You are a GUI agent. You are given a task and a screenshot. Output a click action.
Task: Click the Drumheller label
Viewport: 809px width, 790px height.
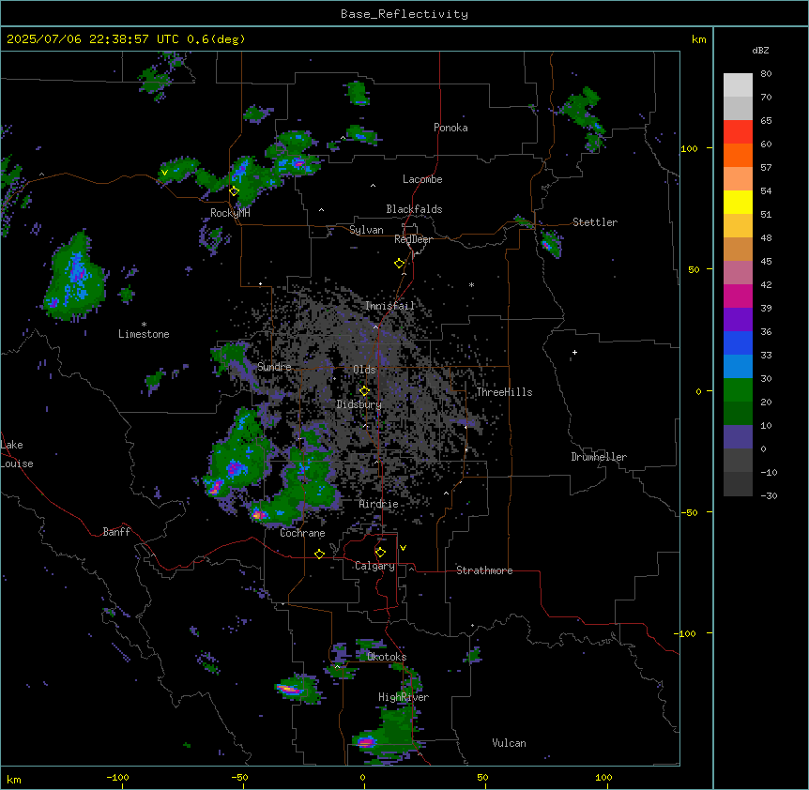(x=599, y=457)
